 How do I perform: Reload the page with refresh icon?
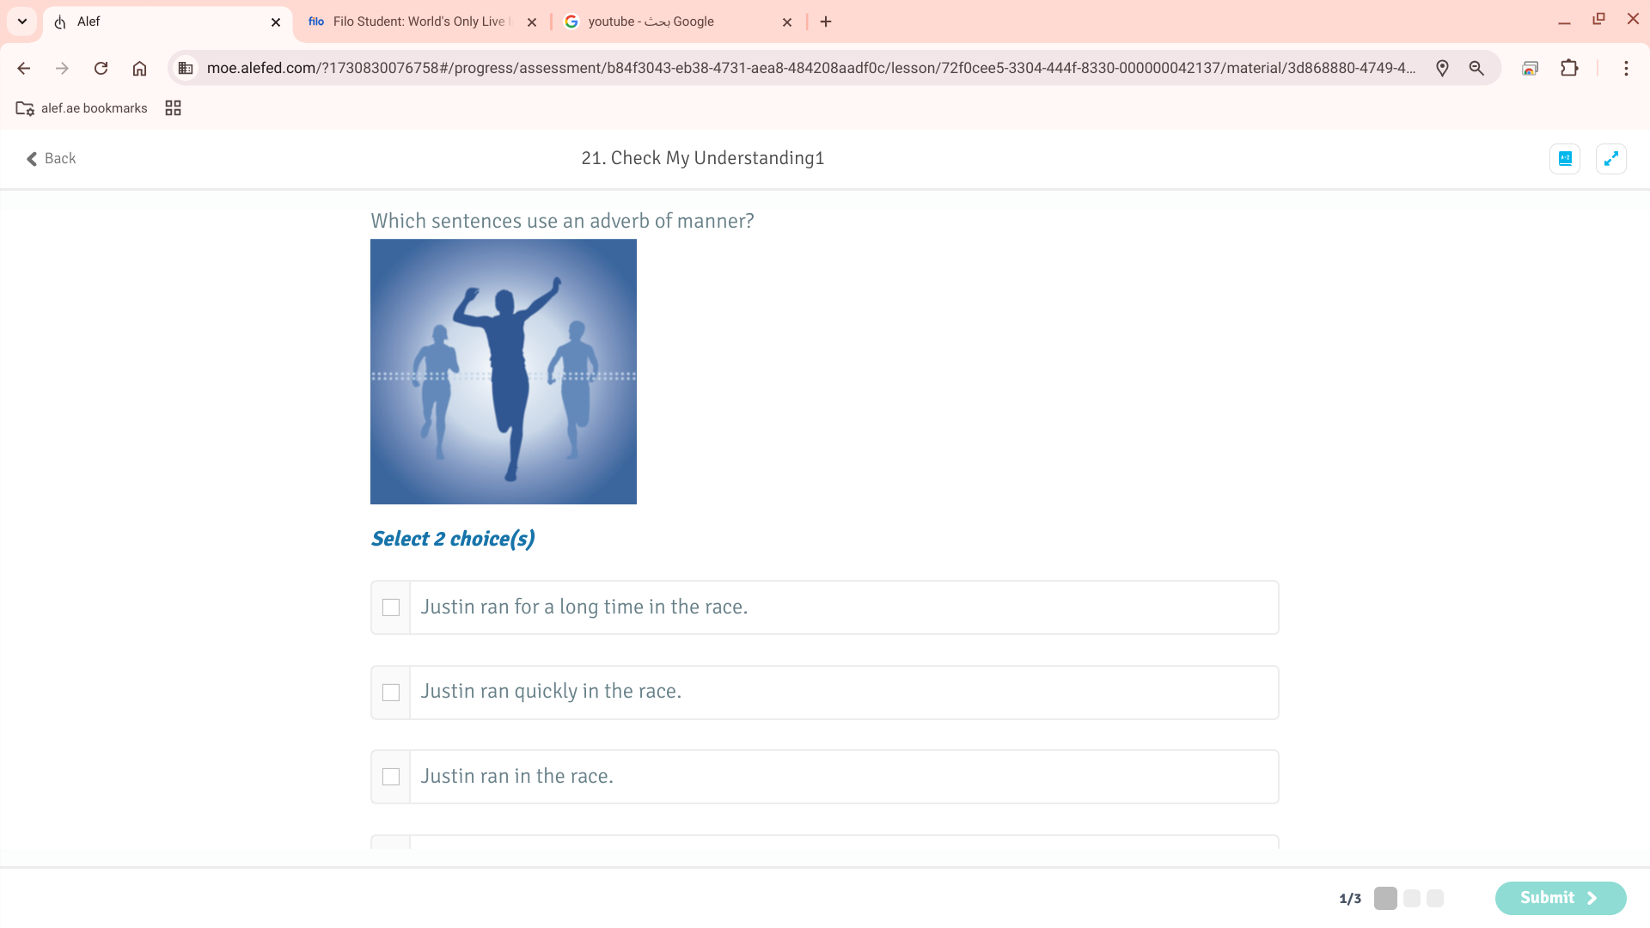coord(101,68)
